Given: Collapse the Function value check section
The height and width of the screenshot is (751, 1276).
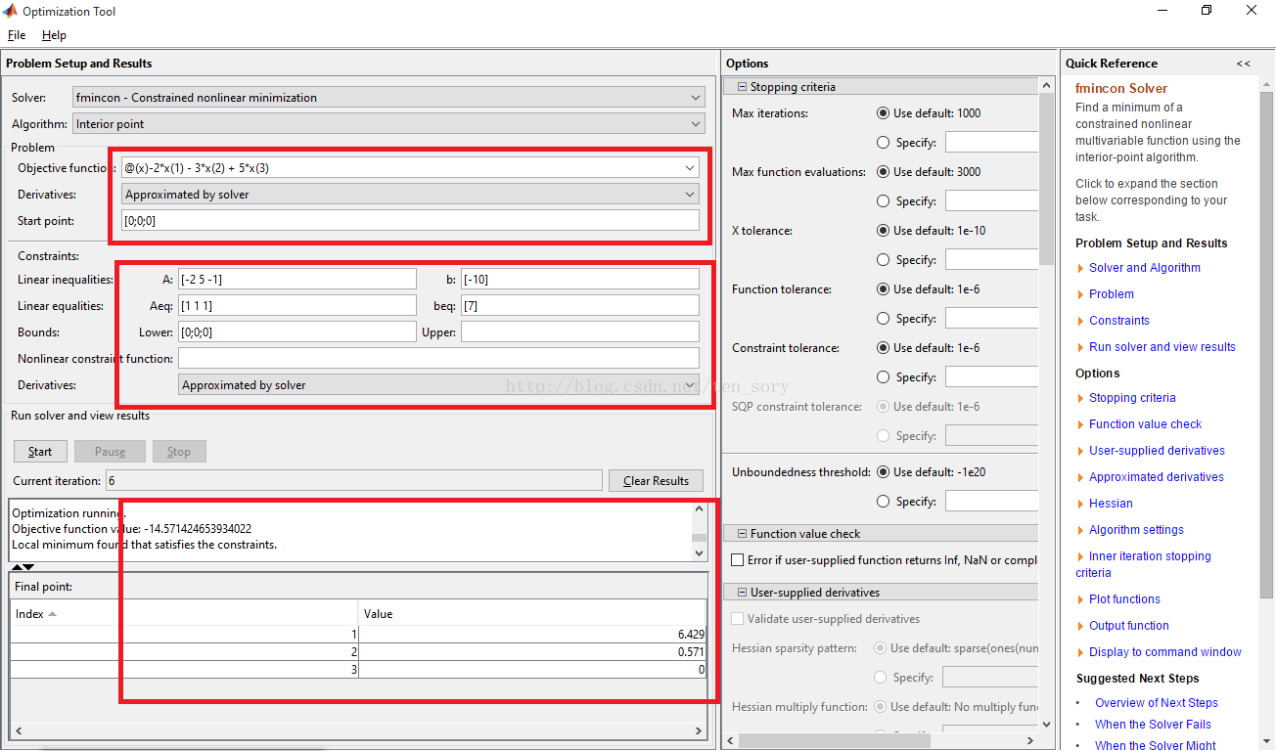Looking at the screenshot, I should (x=743, y=534).
